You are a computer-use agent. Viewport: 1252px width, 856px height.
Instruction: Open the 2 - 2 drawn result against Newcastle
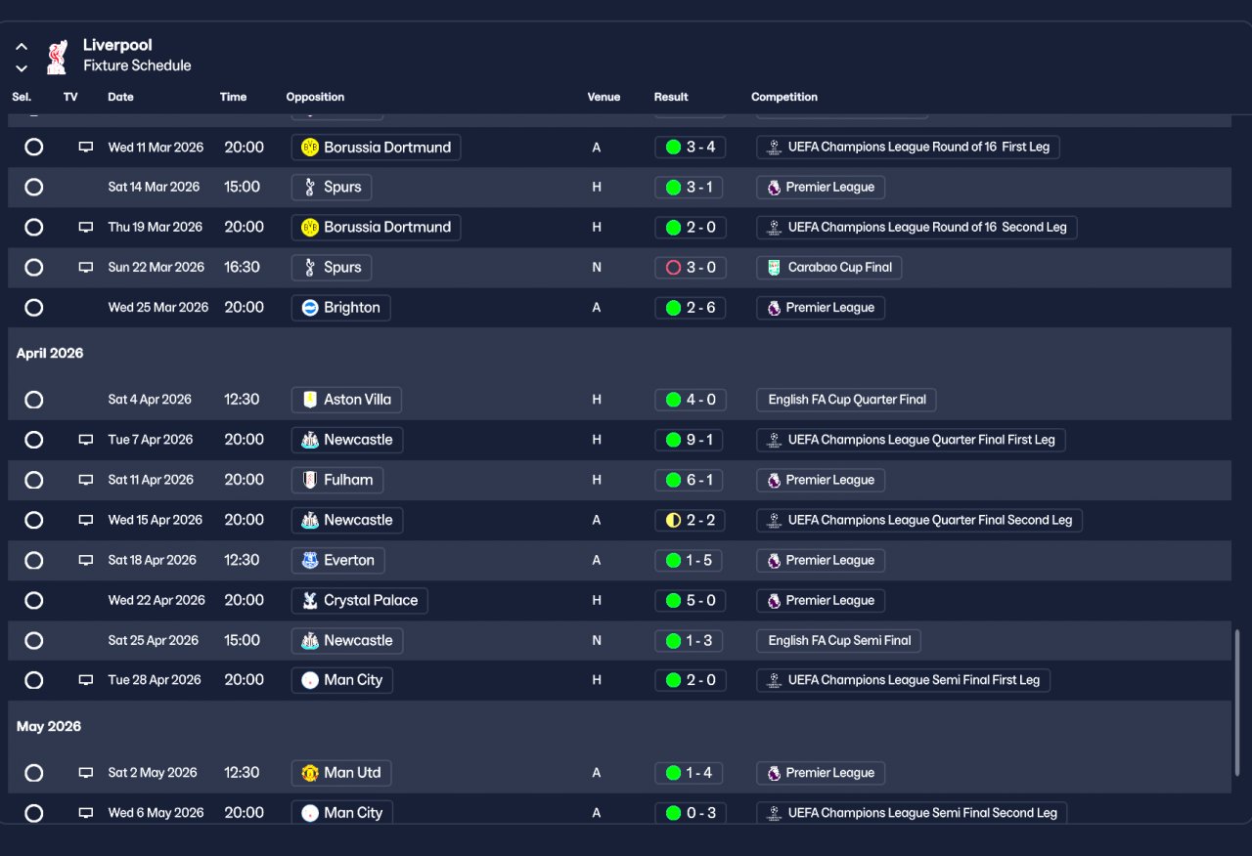[691, 520]
